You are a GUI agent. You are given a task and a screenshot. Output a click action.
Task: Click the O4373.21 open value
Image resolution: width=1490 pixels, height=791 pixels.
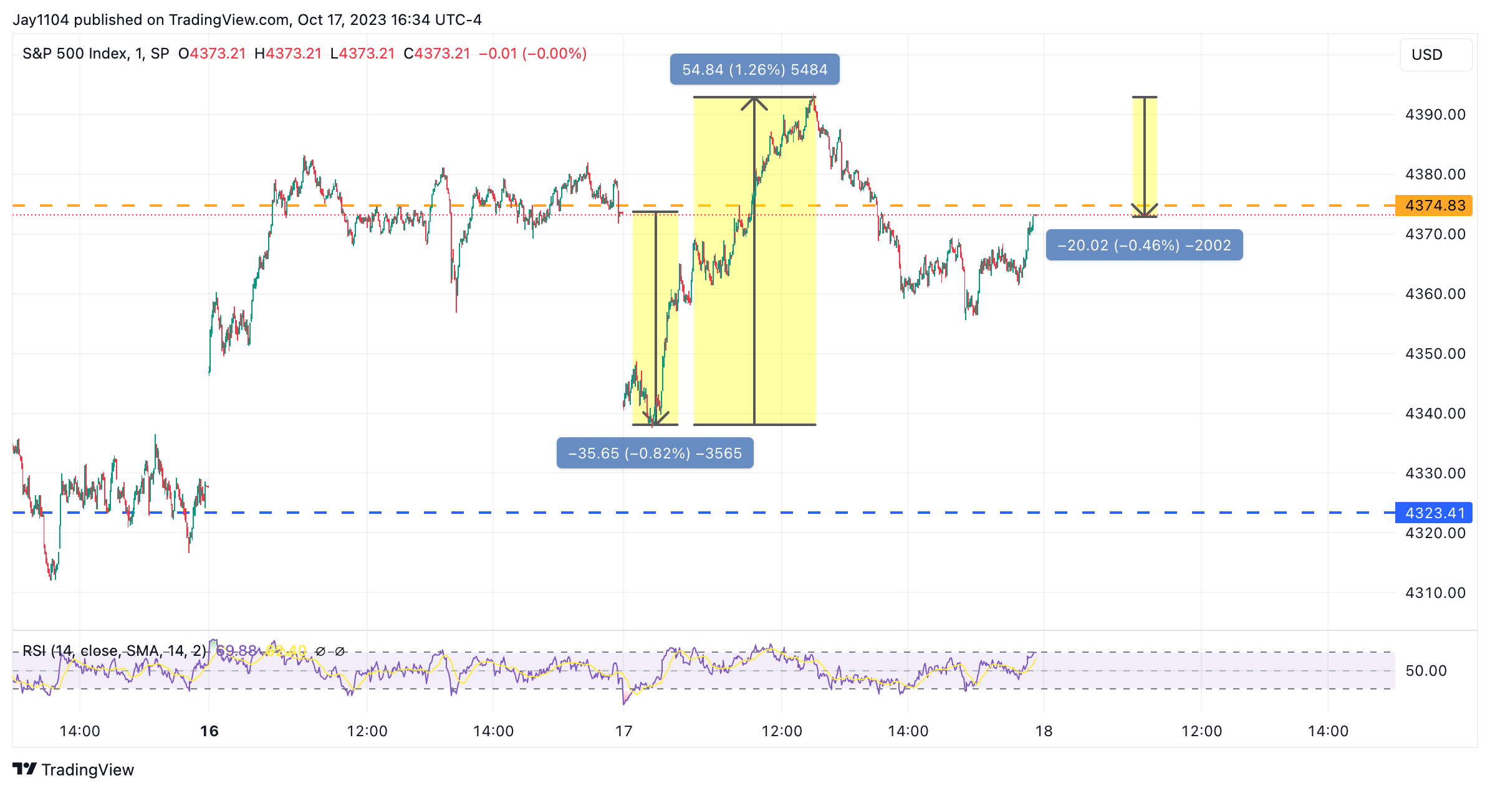pyautogui.click(x=212, y=54)
